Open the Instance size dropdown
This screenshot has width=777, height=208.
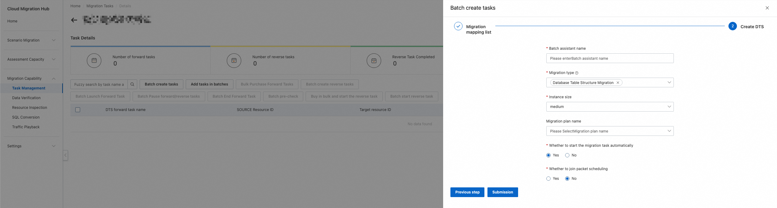pyautogui.click(x=610, y=107)
